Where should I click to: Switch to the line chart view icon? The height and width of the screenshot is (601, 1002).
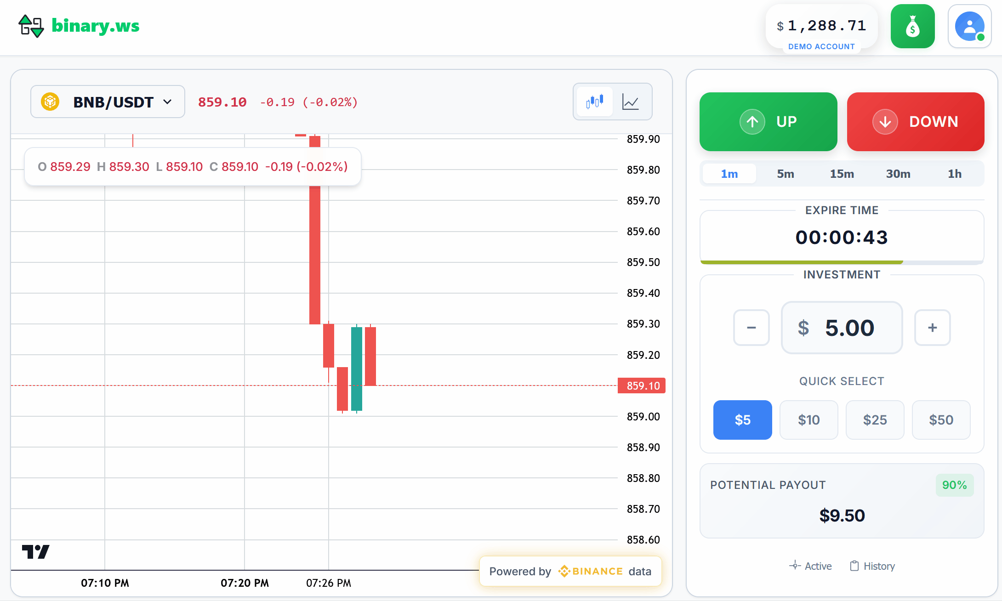point(631,102)
